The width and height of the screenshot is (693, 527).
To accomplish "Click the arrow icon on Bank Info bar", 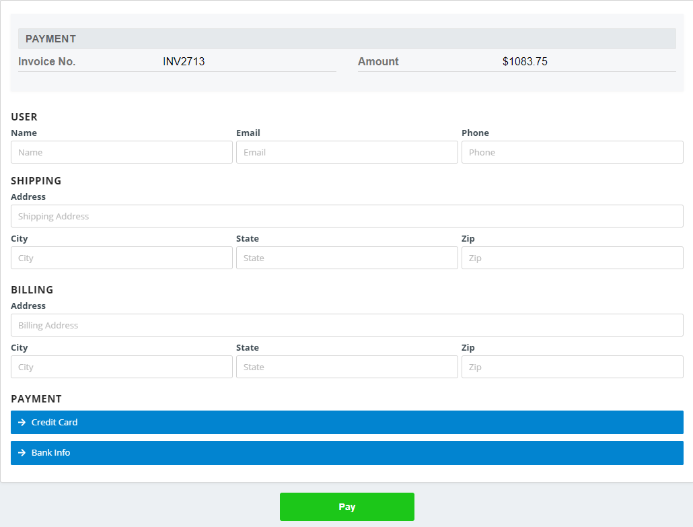I will click(22, 452).
